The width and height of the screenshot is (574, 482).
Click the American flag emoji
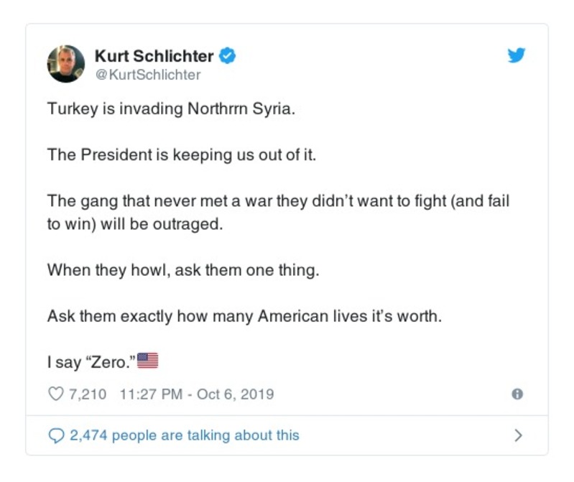[147, 361]
